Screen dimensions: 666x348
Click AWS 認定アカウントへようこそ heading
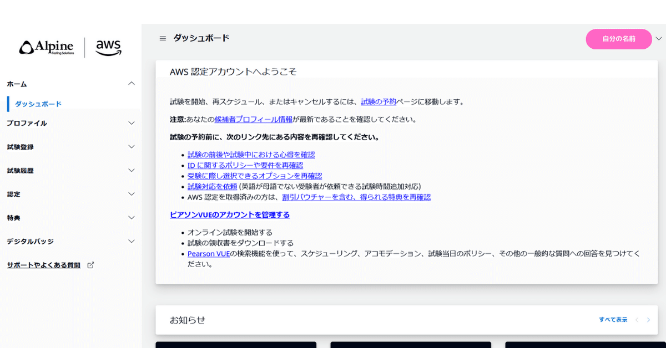click(233, 71)
